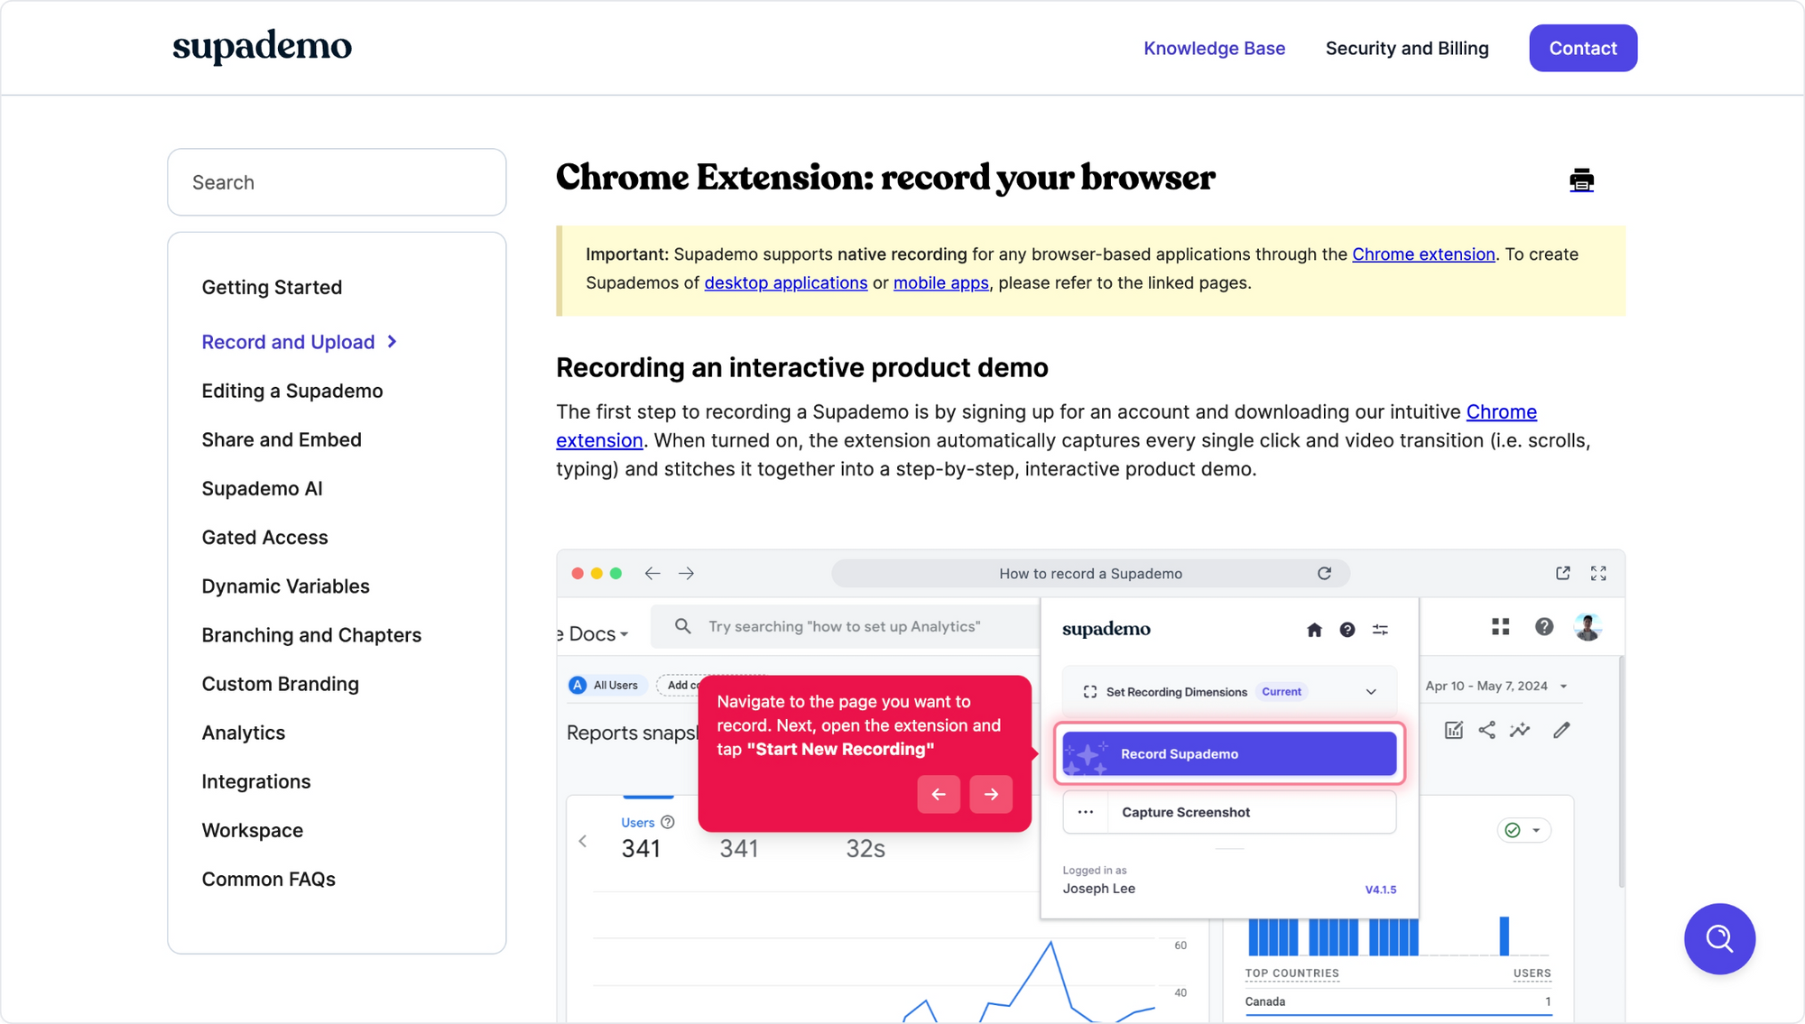The image size is (1805, 1024).
Task: Expand the Record and Upload chevron
Action: pos(393,342)
